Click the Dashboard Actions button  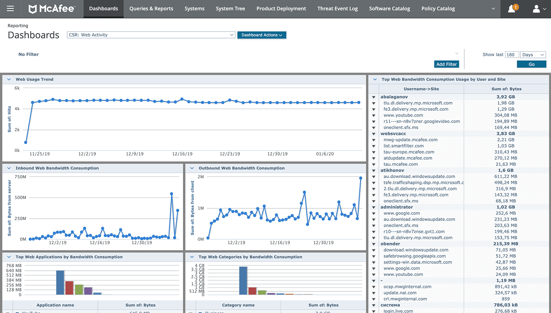(262, 35)
